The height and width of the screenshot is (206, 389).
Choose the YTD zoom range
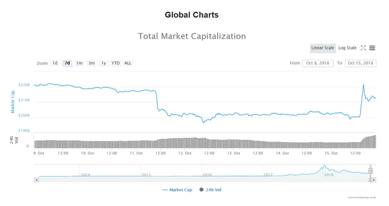(x=115, y=63)
